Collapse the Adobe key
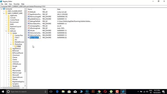The height and width of the screenshot is (94, 167). click(x=9, y=33)
